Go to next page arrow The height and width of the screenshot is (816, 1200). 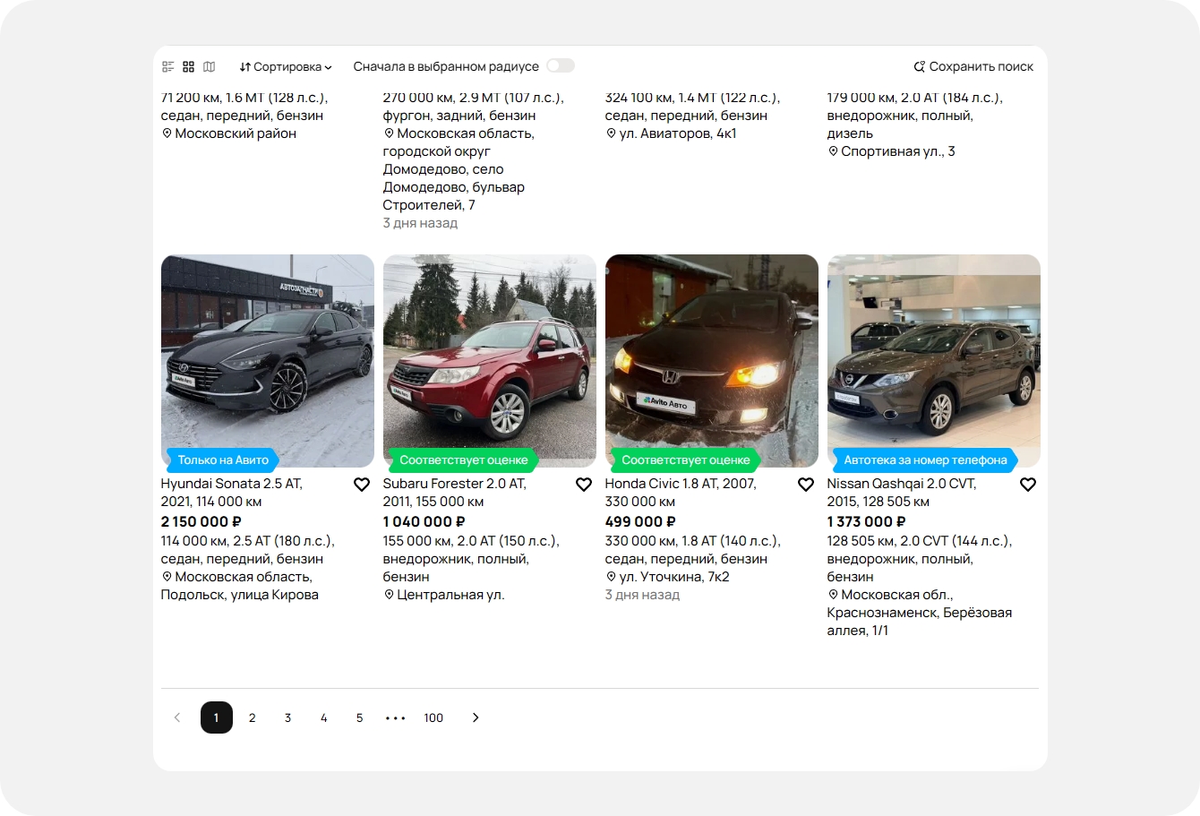click(476, 717)
